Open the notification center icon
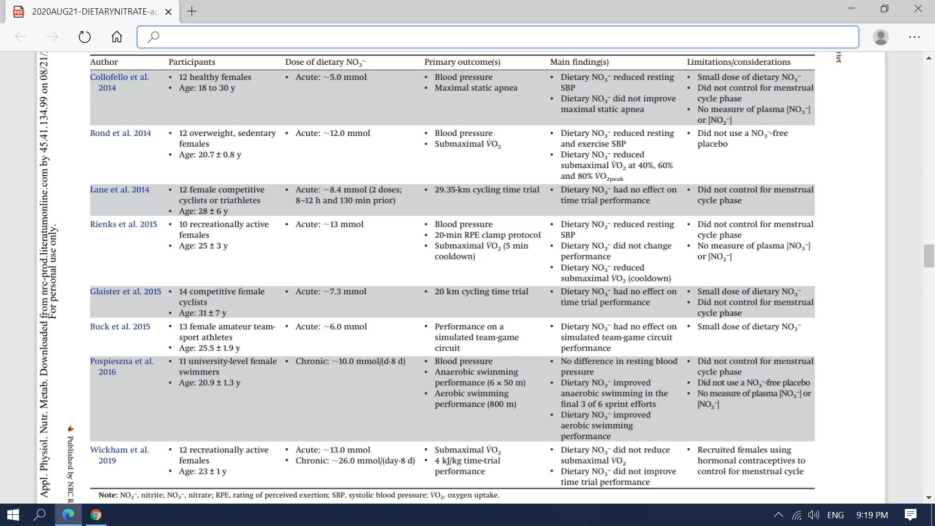 tap(911, 515)
